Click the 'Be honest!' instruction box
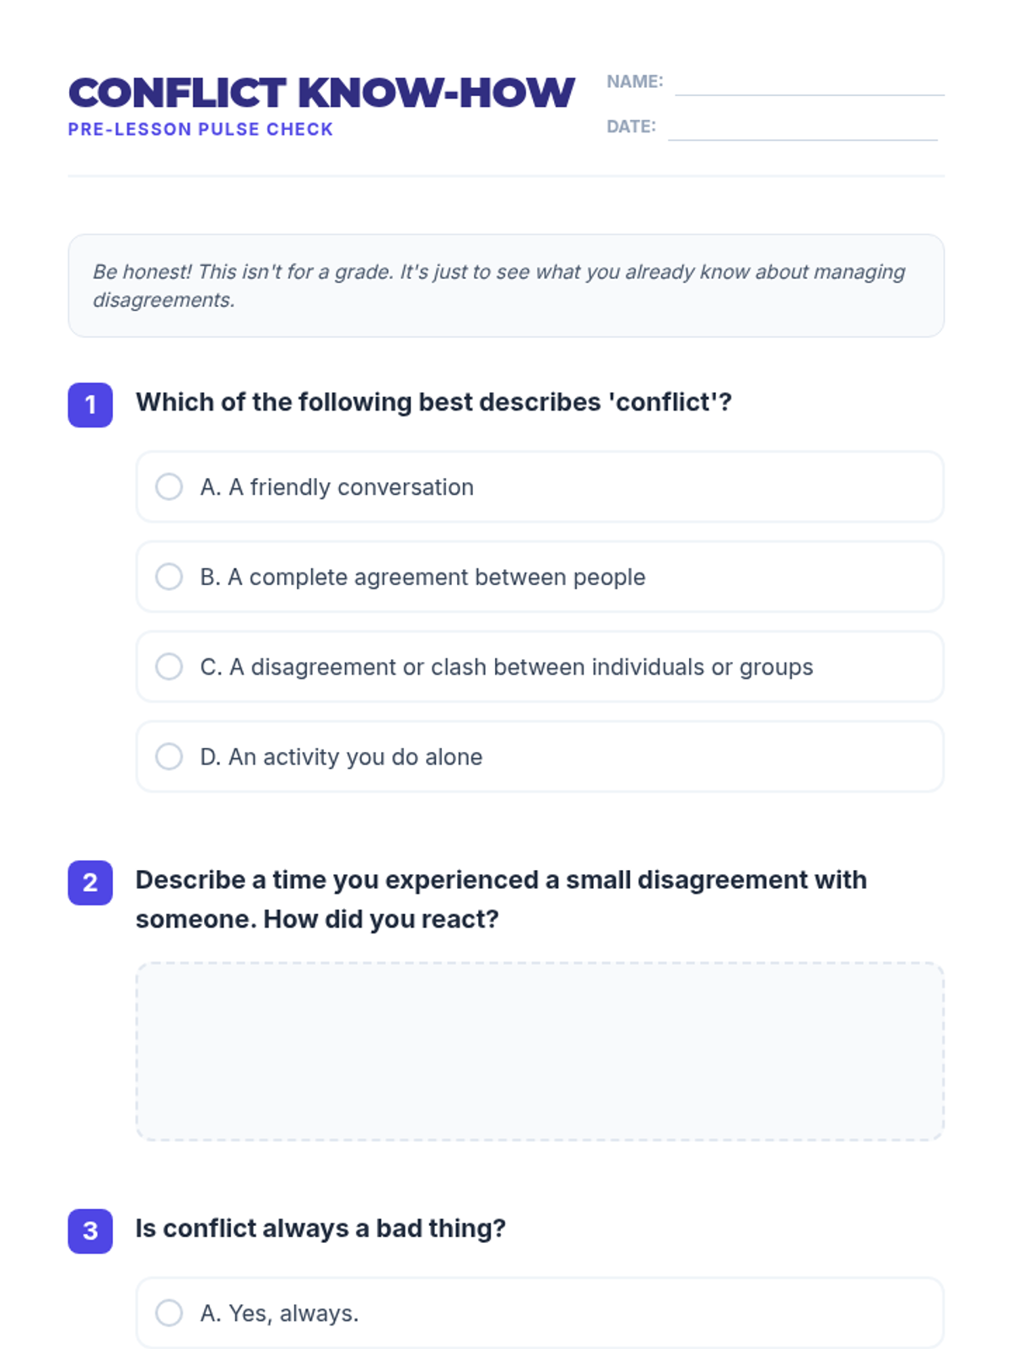Screen dimensions: 1012x1349 pyautogui.click(x=506, y=286)
